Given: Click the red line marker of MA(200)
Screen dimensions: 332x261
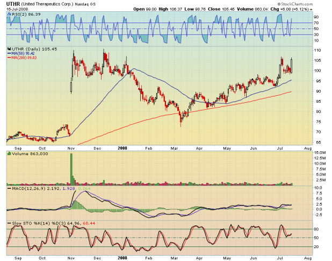Looking at the screenshot, I should (x=9, y=58).
